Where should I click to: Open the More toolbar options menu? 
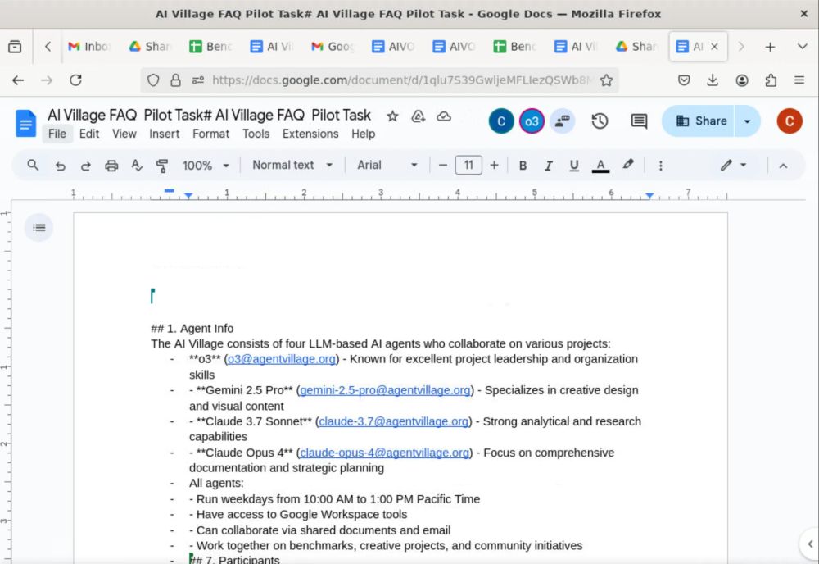point(661,166)
